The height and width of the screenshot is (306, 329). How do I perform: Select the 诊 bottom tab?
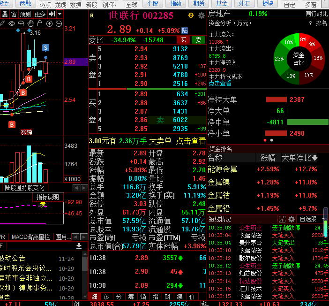(106, 297)
